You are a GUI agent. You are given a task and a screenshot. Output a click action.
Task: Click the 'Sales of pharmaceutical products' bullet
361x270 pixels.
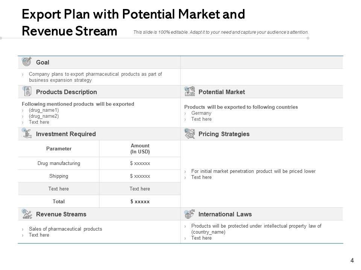click(65, 229)
